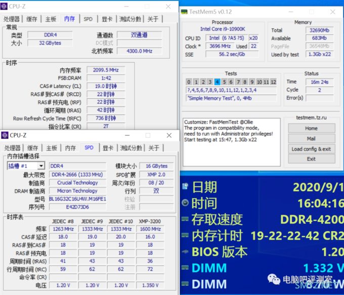
Task: Click the Exit button in TestMem5
Action: (x=311, y=159)
